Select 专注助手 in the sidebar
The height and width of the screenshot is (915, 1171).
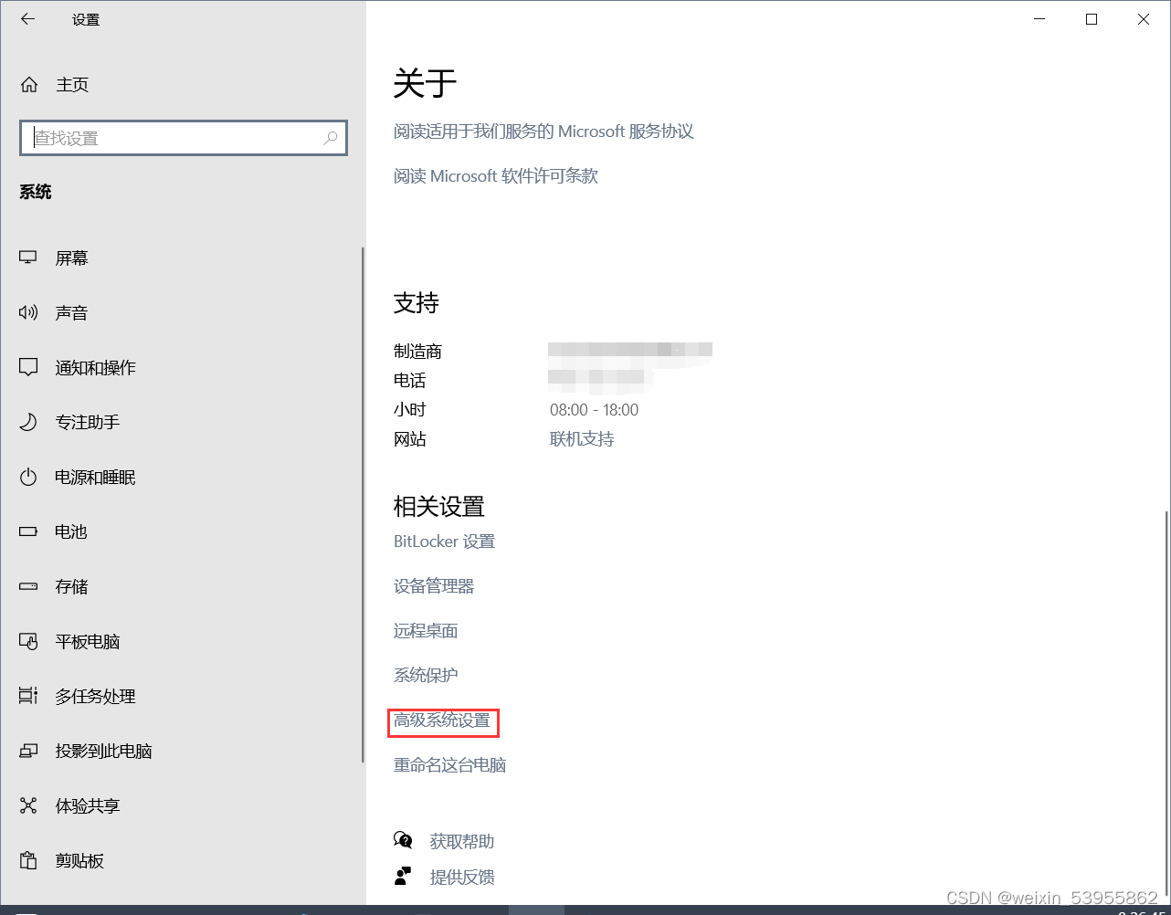[x=182, y=423]
